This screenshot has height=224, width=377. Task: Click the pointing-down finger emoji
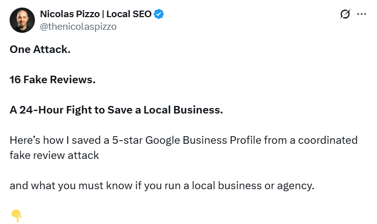click(x=16, y=215)
